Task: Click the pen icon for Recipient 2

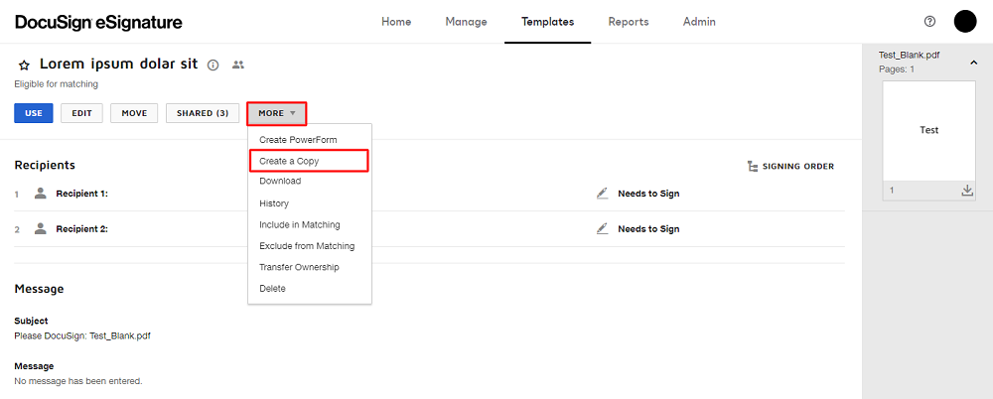Action: [602, 228]
